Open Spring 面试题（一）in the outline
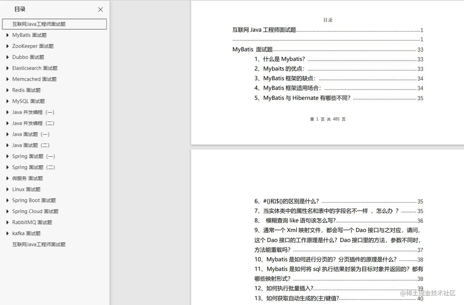The height and width of the screenshot is (305, 464). (34, 156)
